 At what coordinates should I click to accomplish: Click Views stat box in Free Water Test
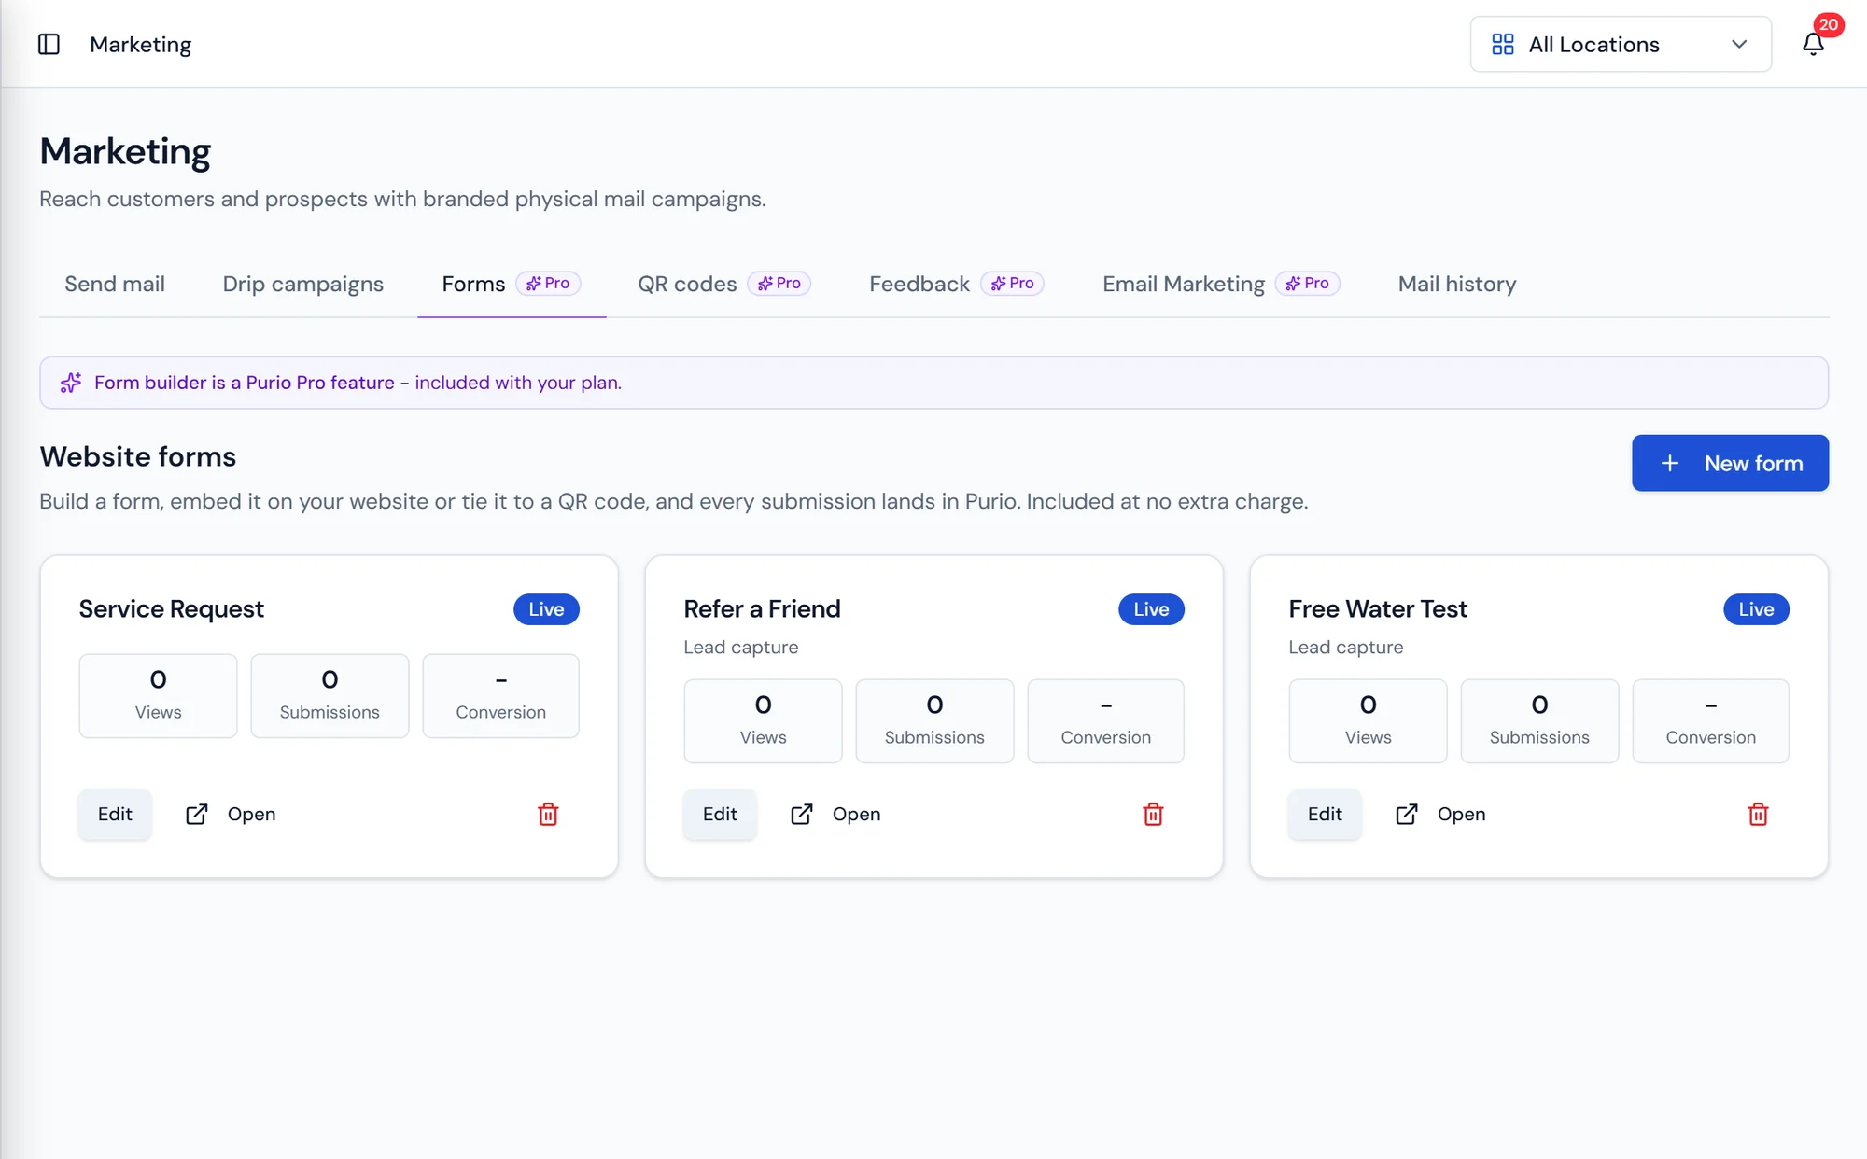pos(1368,720)
